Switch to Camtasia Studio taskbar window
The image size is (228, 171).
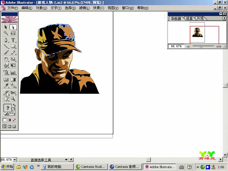[x=91, y=167]
